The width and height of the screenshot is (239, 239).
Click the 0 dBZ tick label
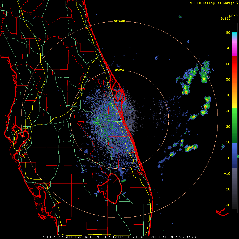point(229,158)
